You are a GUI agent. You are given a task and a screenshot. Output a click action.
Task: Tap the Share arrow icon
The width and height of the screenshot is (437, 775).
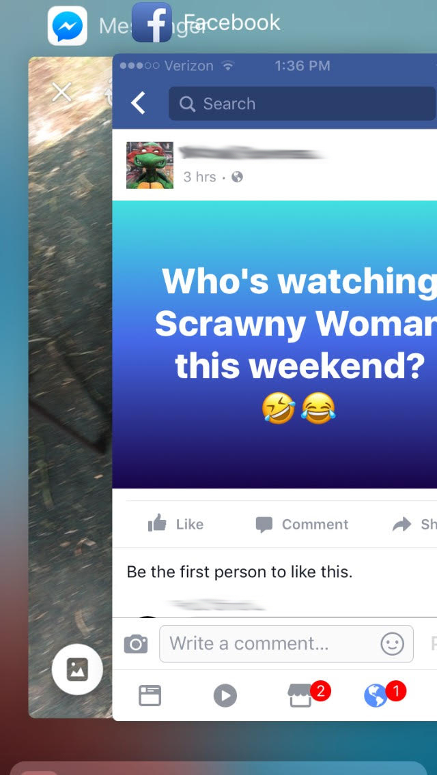click(402, 525)
